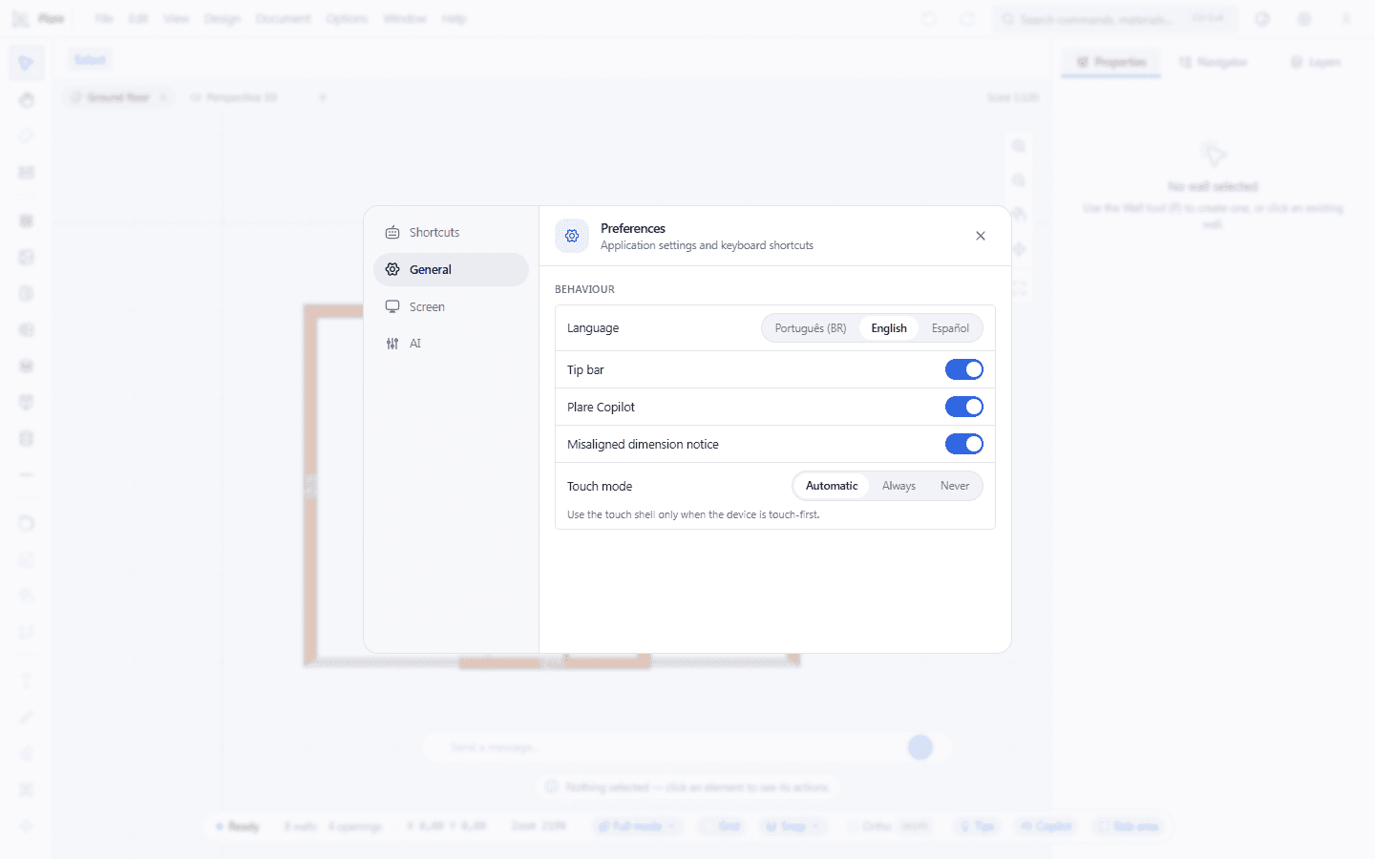This screenshot has height=859, width=1375.
Task: Click Copilot in the status bar
Action: 1046,827
